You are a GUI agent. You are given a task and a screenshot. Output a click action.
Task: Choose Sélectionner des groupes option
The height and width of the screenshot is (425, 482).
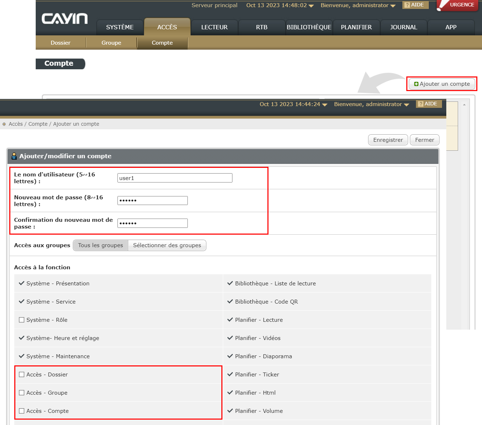[x=167, y=245]
